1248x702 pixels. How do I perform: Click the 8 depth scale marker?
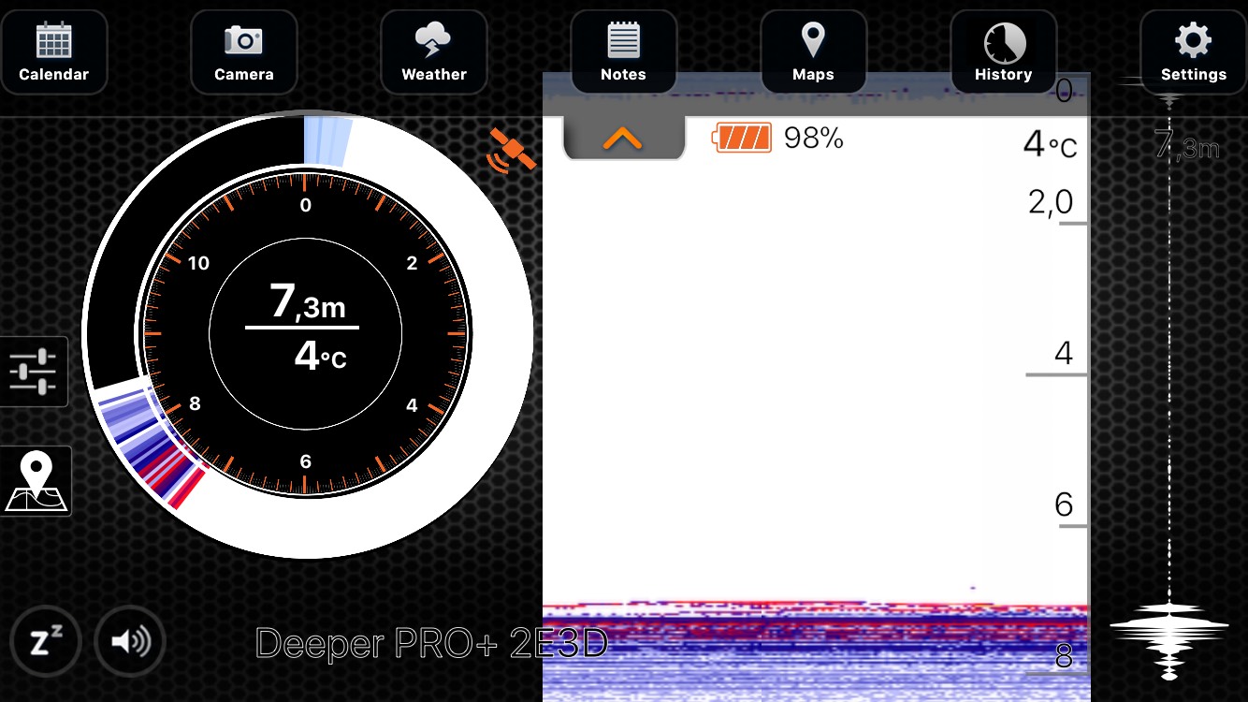(1064, 657)
